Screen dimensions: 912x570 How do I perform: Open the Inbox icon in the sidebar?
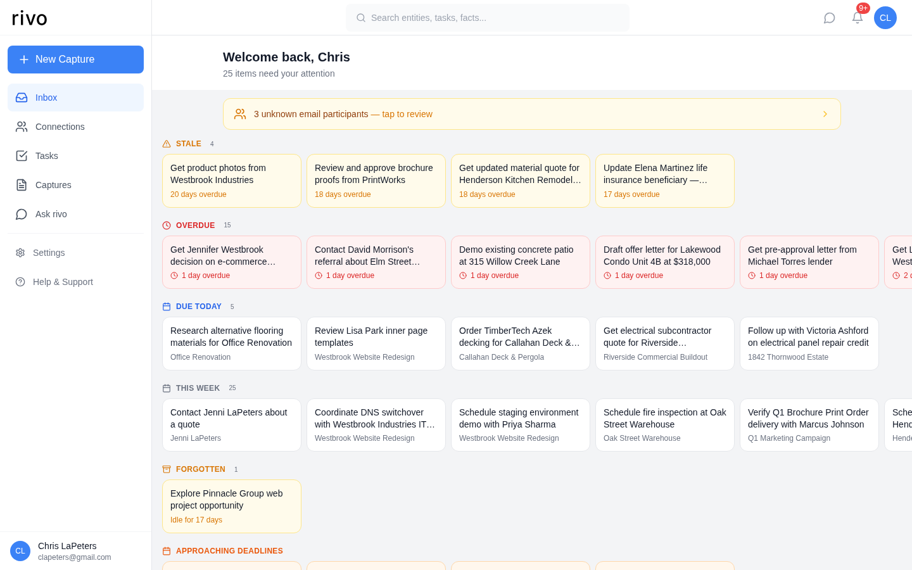pyautogui.click(x=22, y=98)
